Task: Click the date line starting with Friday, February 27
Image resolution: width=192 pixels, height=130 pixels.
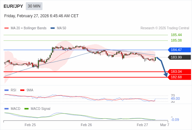Action: (41, 16)
